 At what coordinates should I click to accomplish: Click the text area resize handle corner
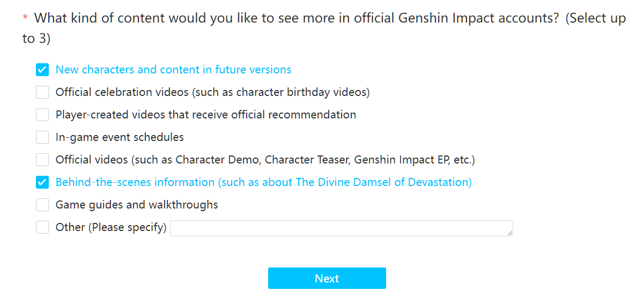point(510,233)
